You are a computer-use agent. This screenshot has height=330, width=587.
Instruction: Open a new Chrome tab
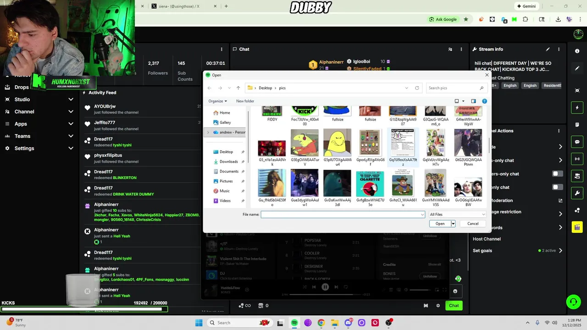pyautogui.click(x=226, y=6)
